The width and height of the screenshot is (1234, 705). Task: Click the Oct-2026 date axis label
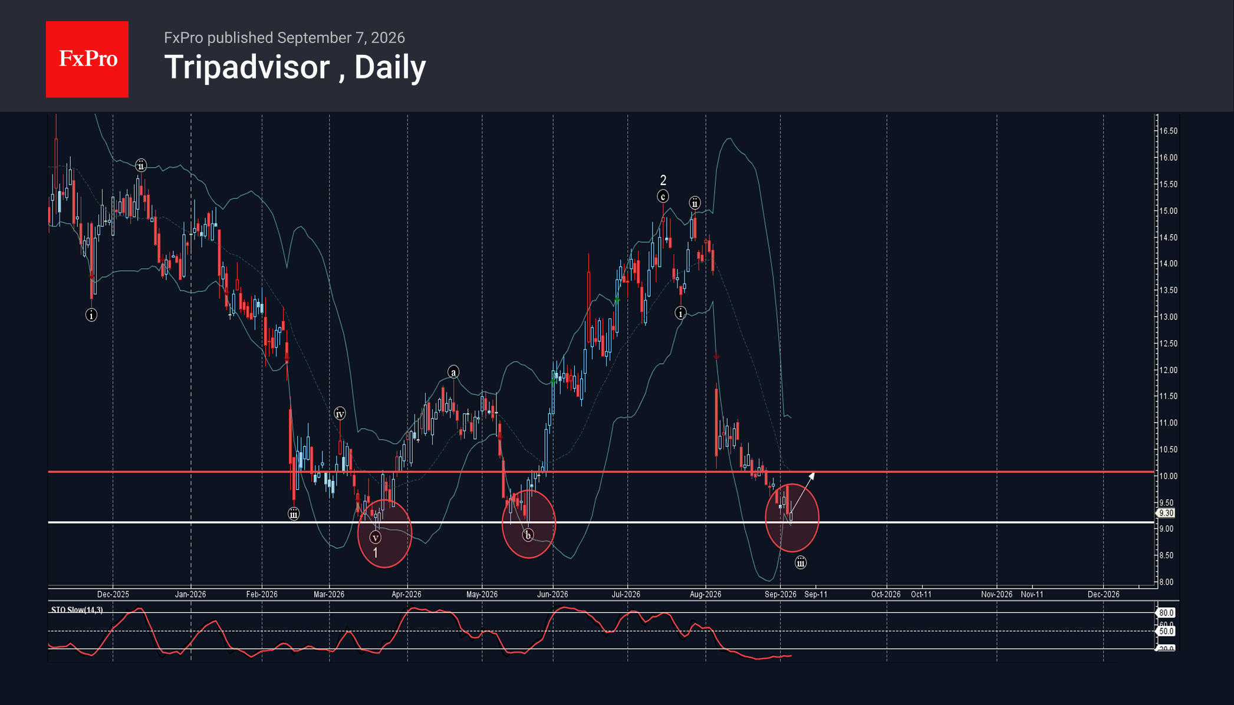[886, 594]
